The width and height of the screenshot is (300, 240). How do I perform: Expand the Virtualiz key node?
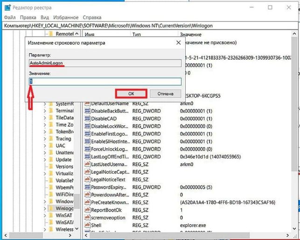tap(45, 173)
